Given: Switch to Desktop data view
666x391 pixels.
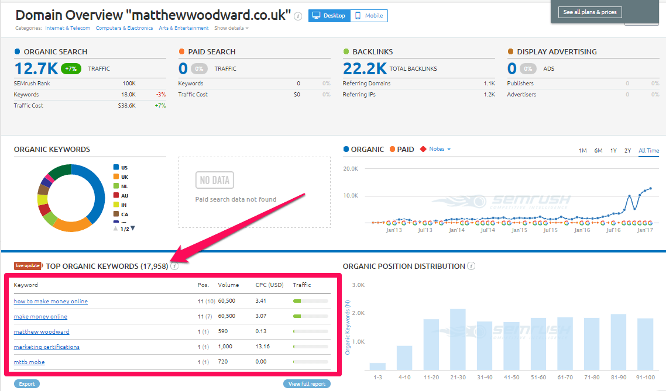Looking at the screenshot, I should point(329,16).
